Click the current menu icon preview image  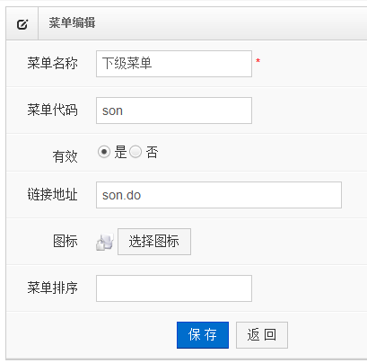point(105,242)
